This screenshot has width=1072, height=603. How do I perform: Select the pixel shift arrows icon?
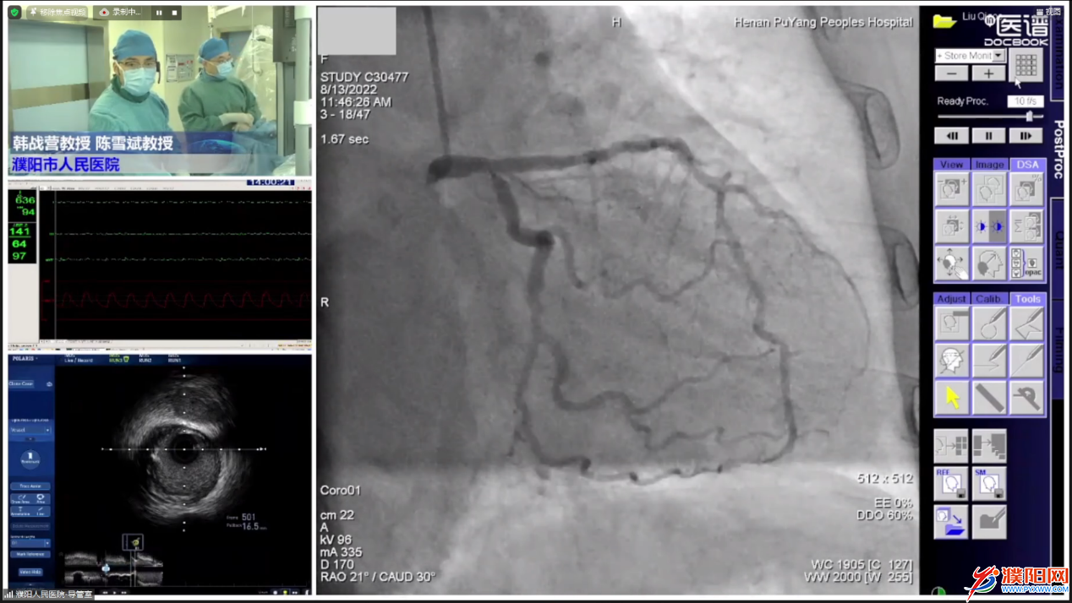click(951, 226)
